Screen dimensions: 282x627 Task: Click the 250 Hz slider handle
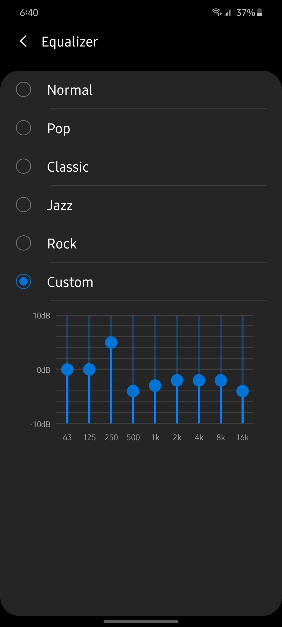click(x=111, y=342)
